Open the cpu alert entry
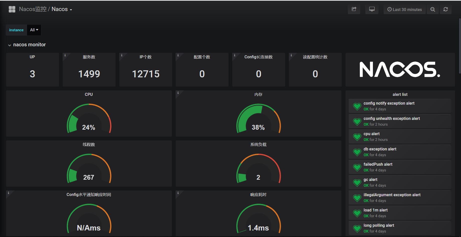Image resolution: width=461 pixels, height=237 pixels. click(400, 137)
